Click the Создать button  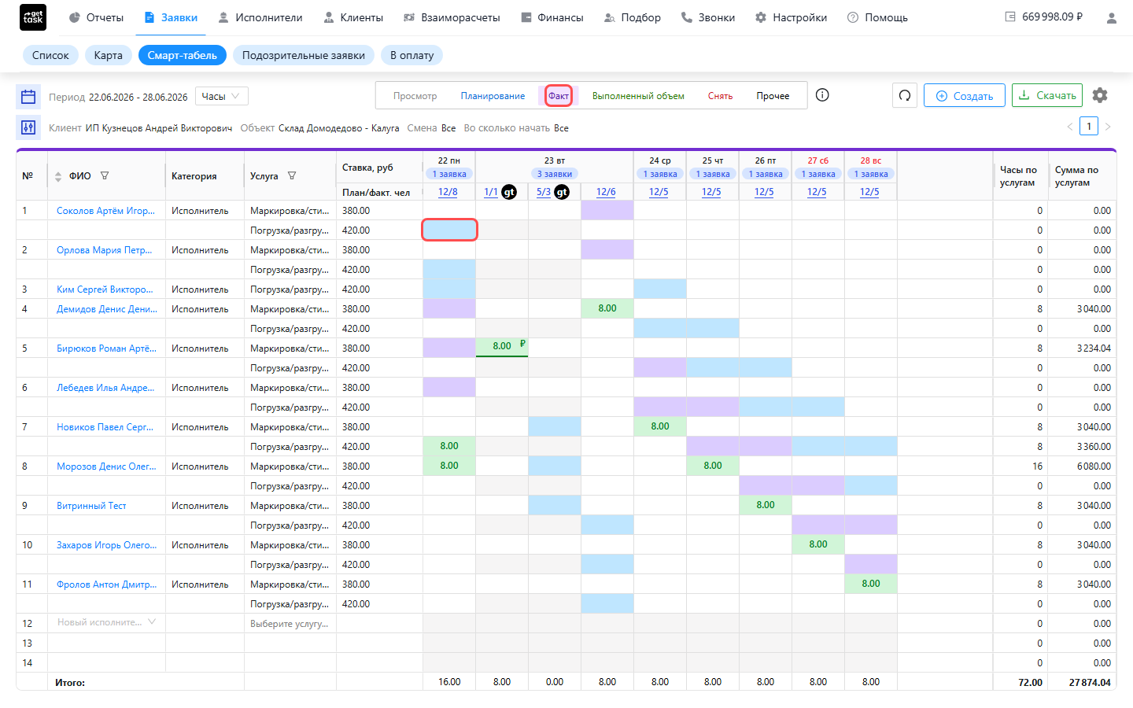coord(965,95)
